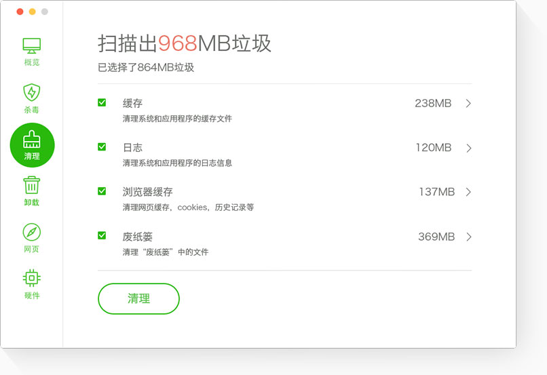Uncheck the 废纸篓 trash checkbox

point(102,235)
